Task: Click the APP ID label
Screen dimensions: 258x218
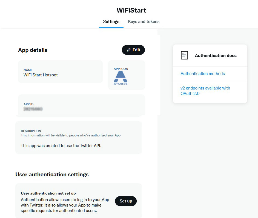Action: [28, 104]
